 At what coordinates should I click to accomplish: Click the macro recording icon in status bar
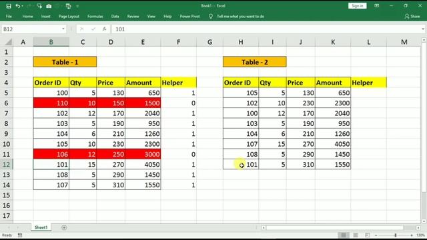(x=20, y=235)
